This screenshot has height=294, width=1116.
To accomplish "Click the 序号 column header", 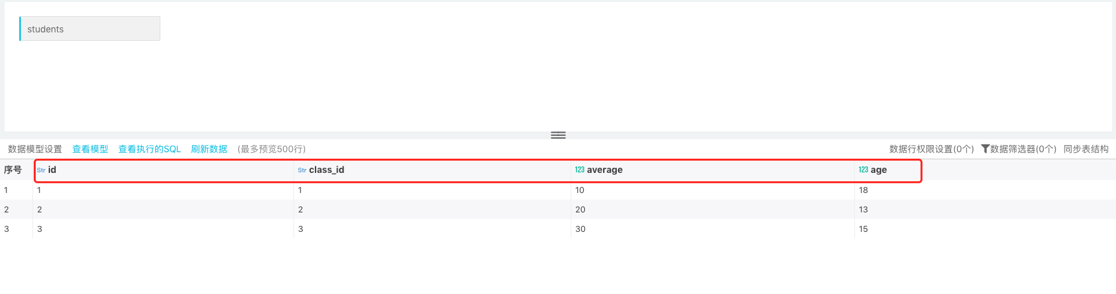I will pos(13,170).
